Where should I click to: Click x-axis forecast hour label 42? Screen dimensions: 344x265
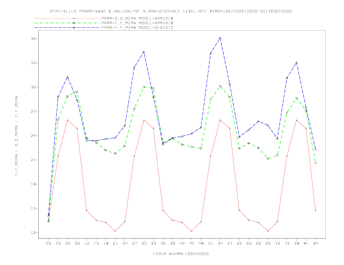point(182,243)
